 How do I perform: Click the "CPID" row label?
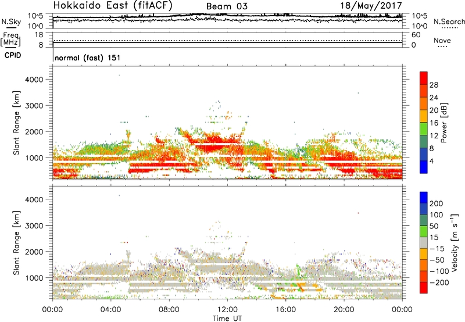[13, 55]
